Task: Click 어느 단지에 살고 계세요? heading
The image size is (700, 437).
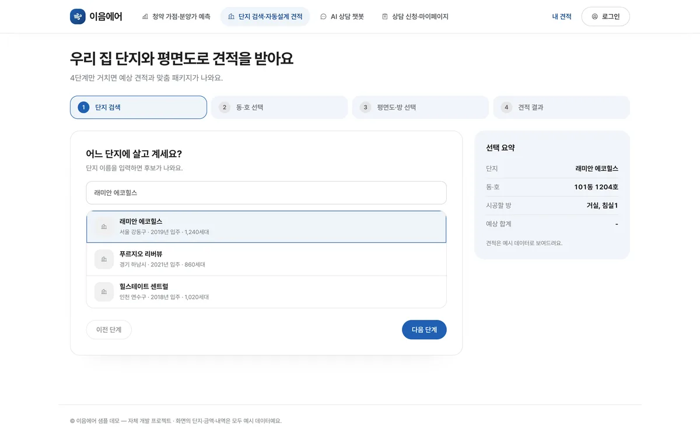Action: pos(134,154)
